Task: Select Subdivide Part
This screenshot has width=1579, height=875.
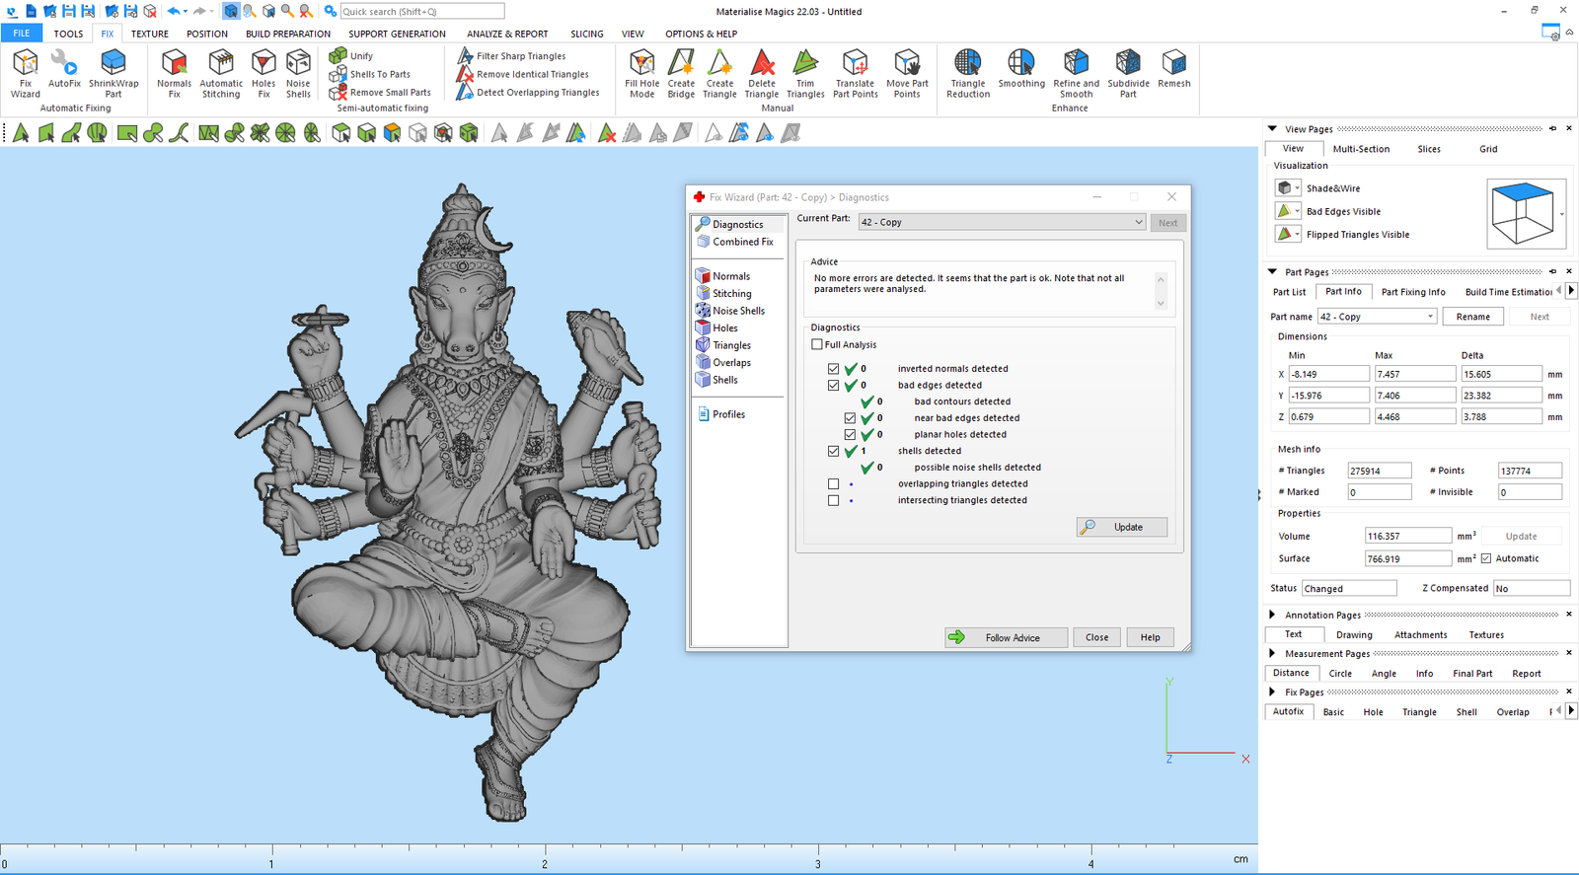Action: (1128, 74)
